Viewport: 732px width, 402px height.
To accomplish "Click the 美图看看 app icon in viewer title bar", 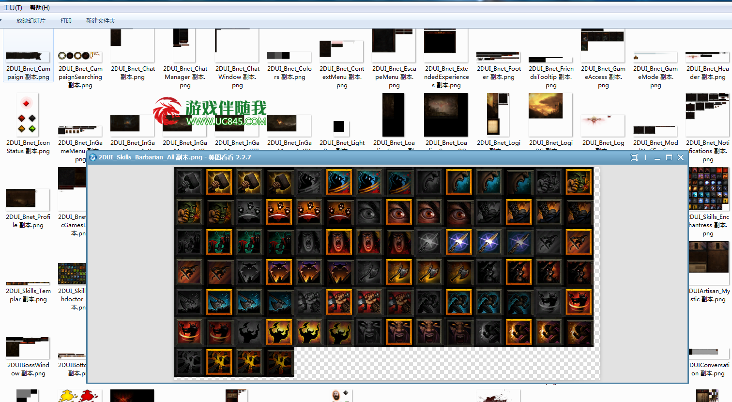I will coord(93,157).
